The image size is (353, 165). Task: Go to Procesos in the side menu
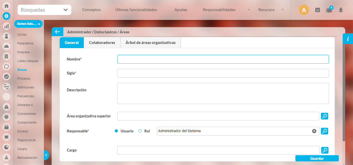[x=24, y=79]
